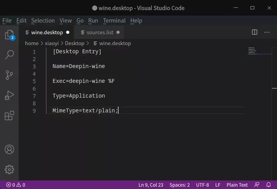Image resolution: width=277 pixels, height=189 pixels.
Task: Click the feedback icon in status bar
Action: (x=257, y=185)
